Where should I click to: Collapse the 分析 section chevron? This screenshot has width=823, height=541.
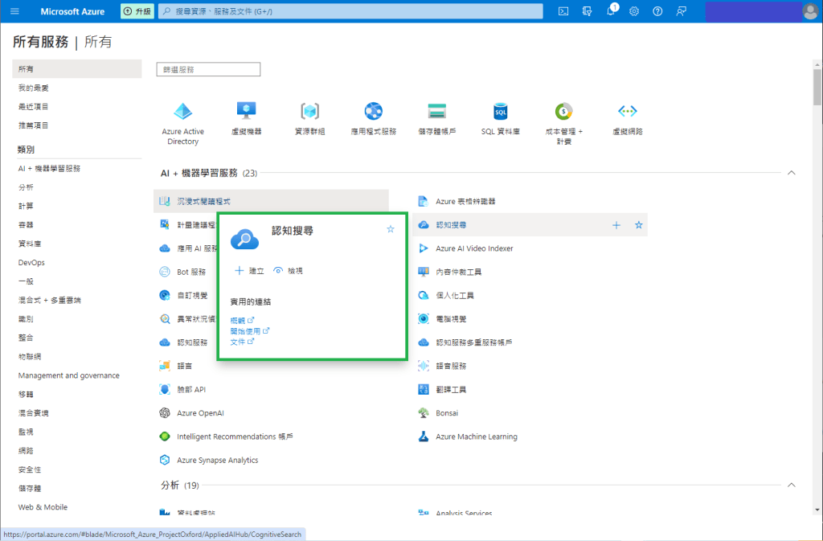791,486
